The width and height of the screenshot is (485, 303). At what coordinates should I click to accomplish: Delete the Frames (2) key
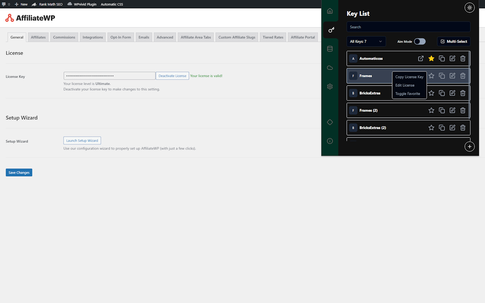pos(463,110)
